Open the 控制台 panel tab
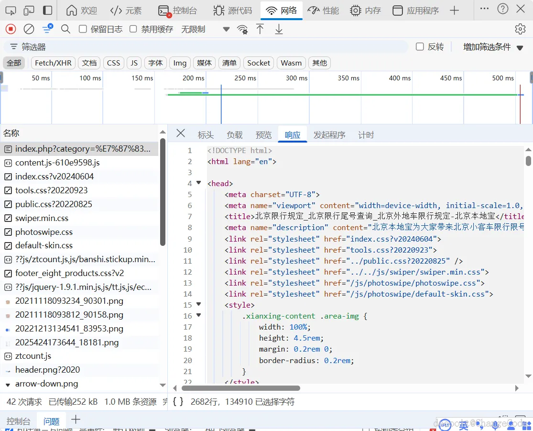Screen dimensions: 533x431 pyautogui.click(x=177, y=10)
